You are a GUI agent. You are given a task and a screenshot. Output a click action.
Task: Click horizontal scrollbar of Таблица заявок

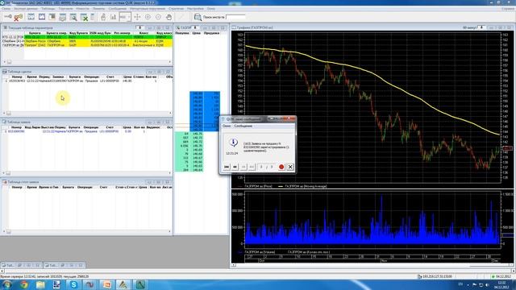point(87,173)
